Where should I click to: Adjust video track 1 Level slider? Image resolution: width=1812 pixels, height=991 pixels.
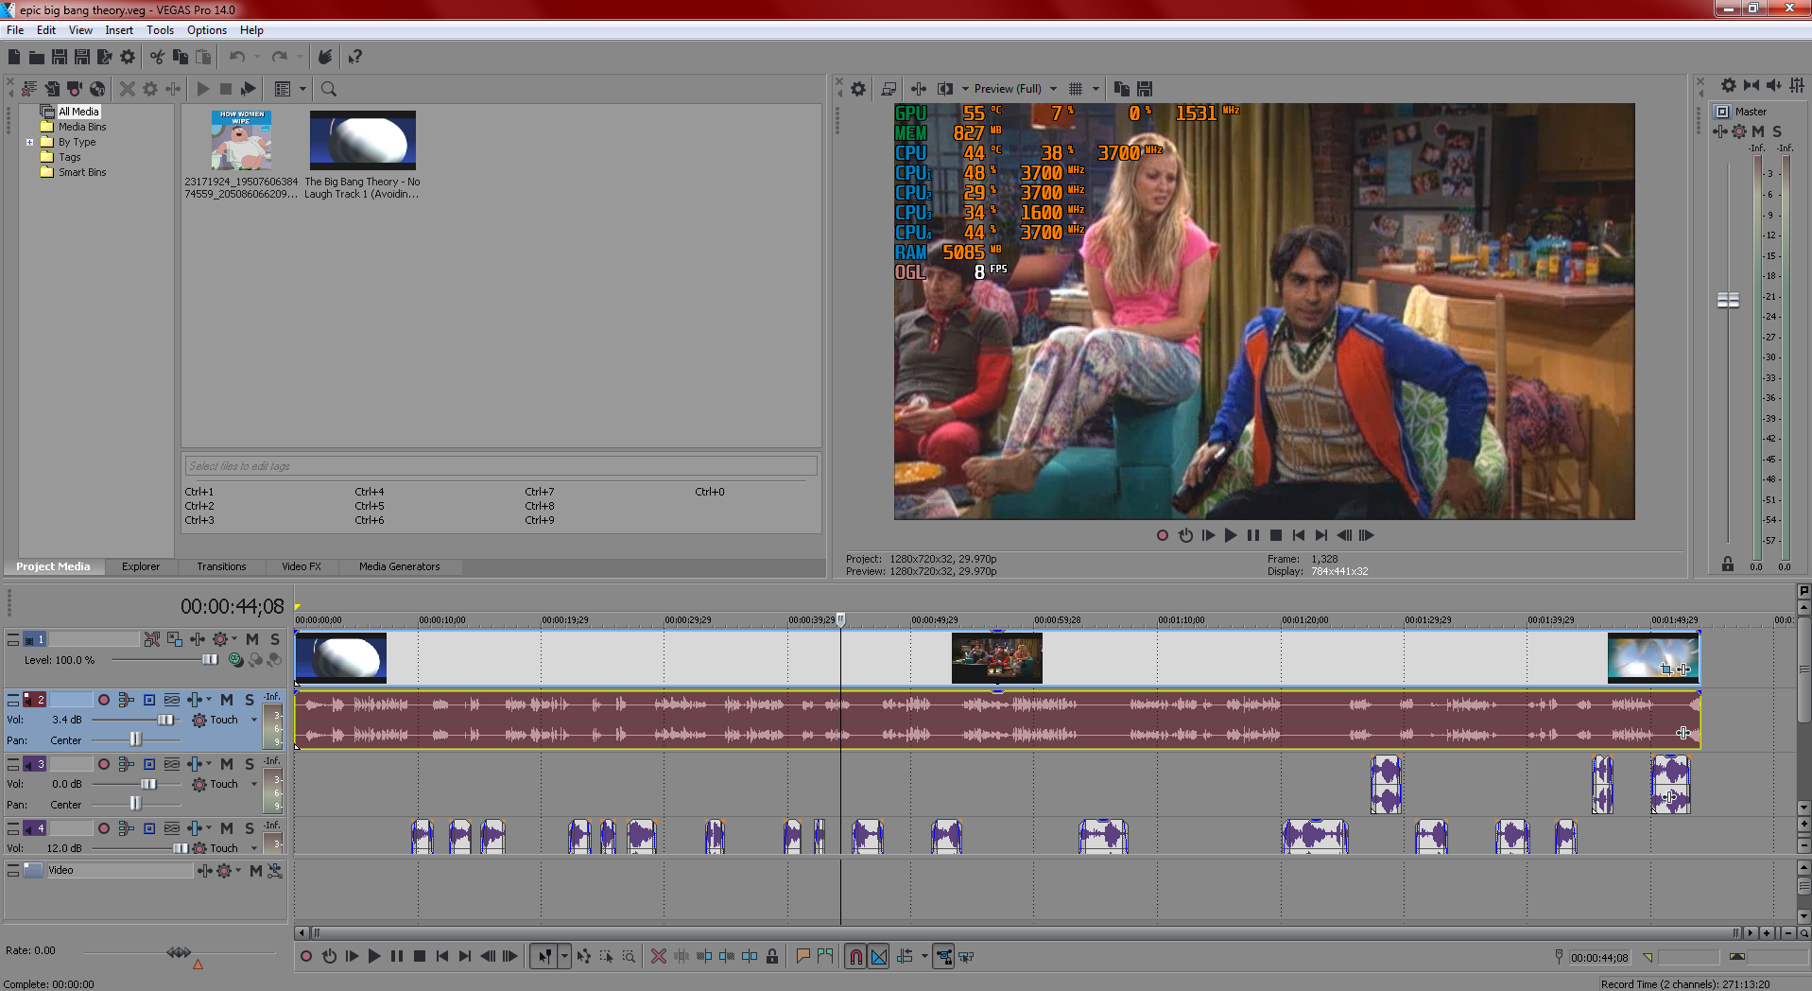210,660
